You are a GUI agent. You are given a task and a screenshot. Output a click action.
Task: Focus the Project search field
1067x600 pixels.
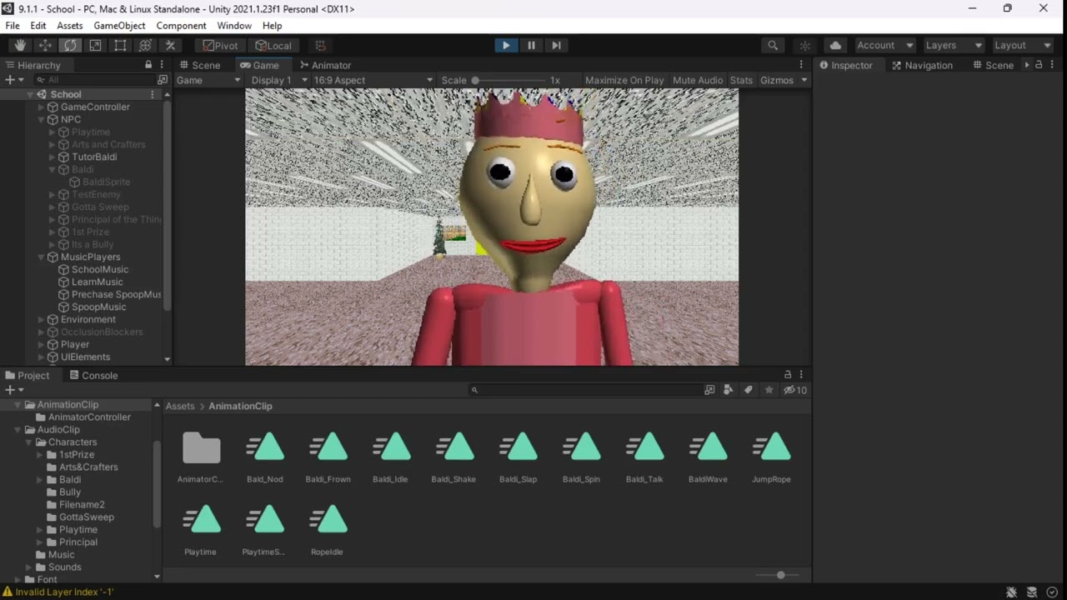(x=585, y=390)
